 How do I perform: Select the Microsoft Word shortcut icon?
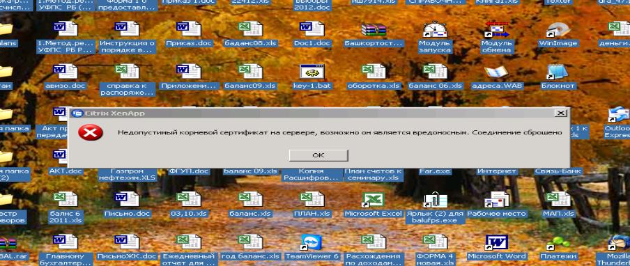tap(497, 242)
